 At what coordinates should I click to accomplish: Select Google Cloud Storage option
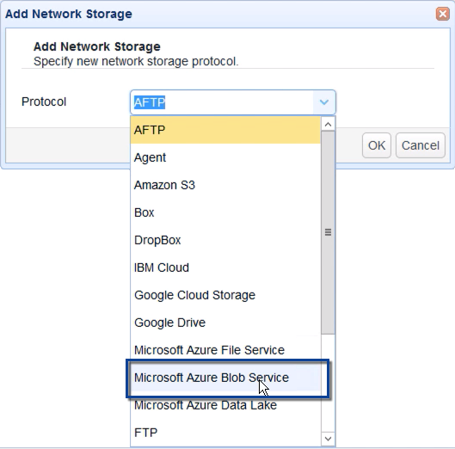pos(225,295)
